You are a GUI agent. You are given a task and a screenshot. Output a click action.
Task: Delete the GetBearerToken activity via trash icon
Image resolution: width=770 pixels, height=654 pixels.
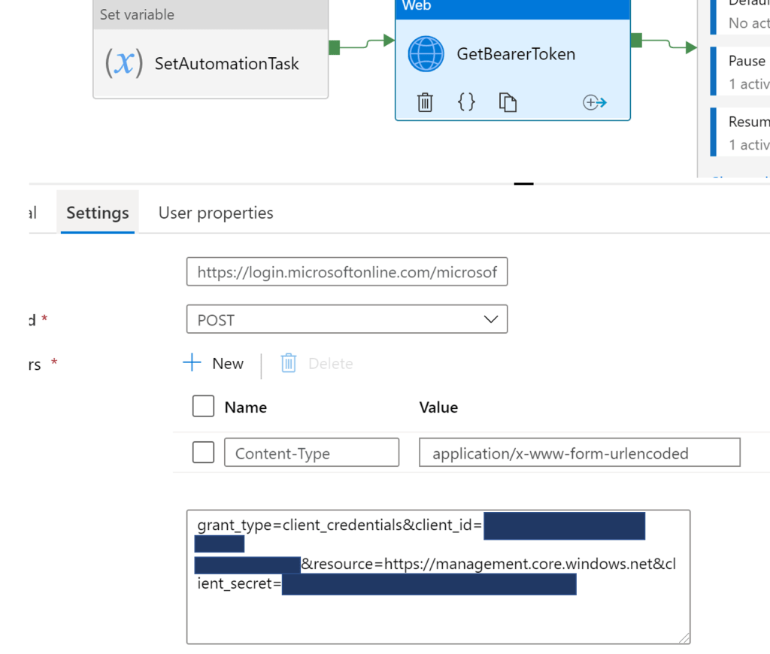(425, 102)
